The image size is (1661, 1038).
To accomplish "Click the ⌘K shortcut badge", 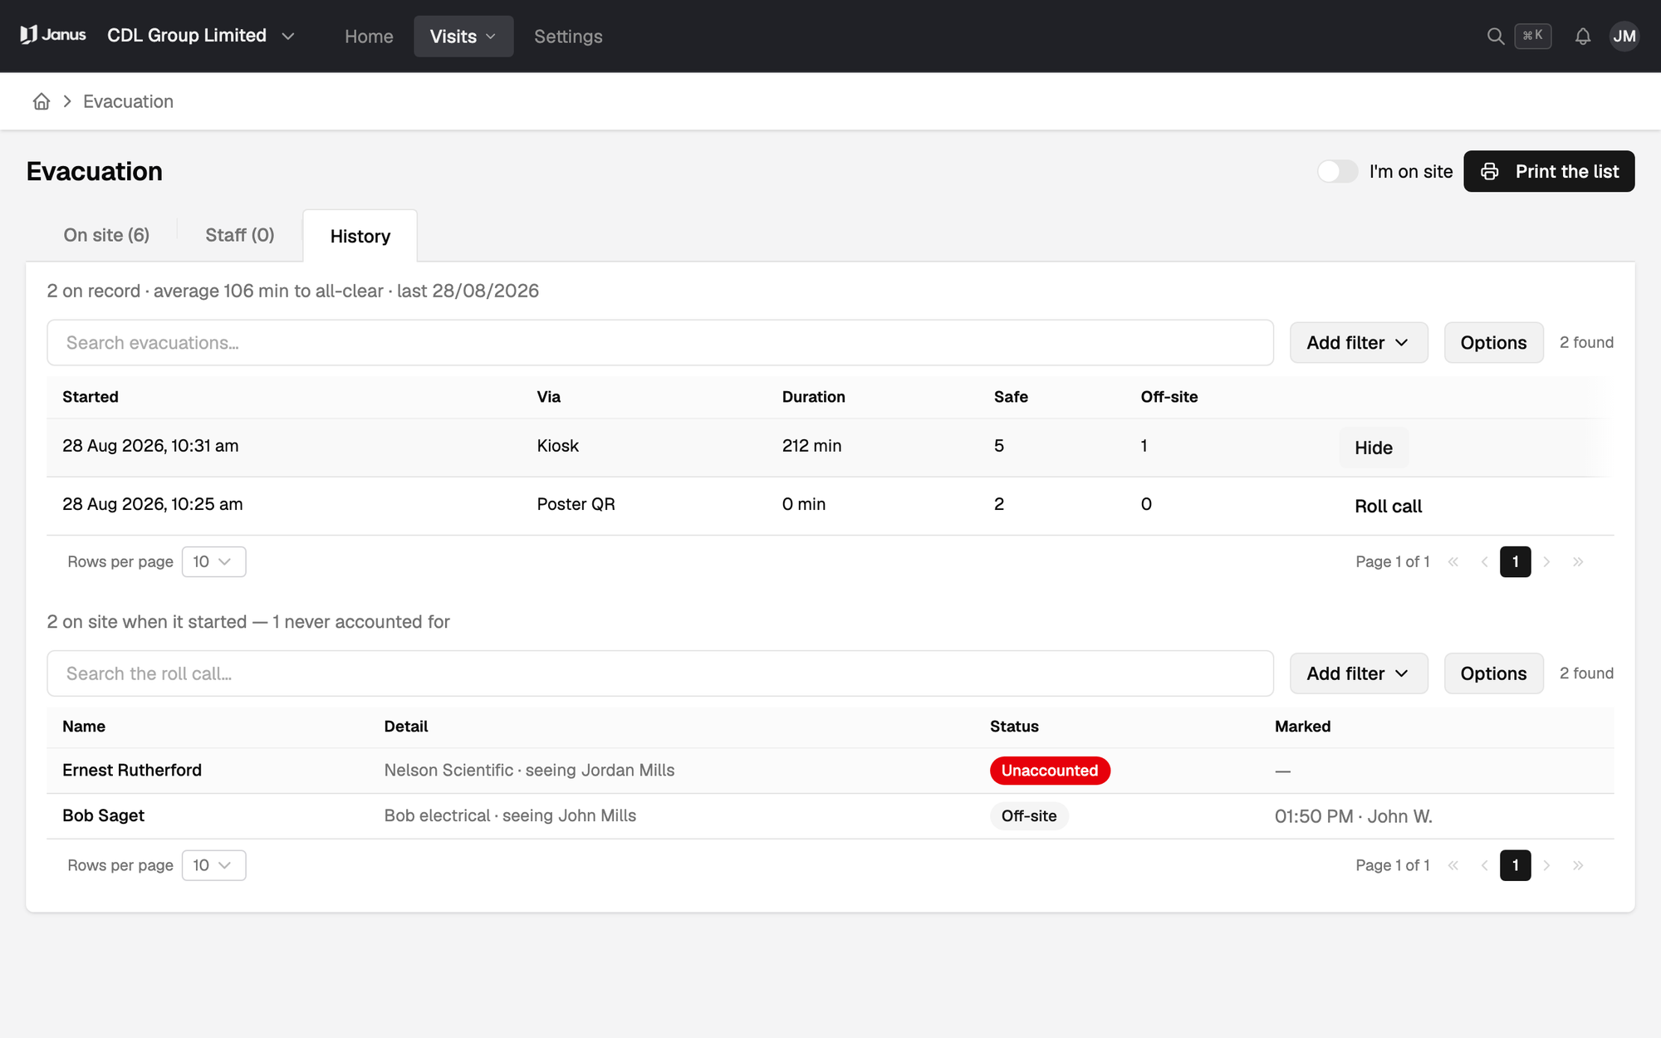I will click(1532, 36).
